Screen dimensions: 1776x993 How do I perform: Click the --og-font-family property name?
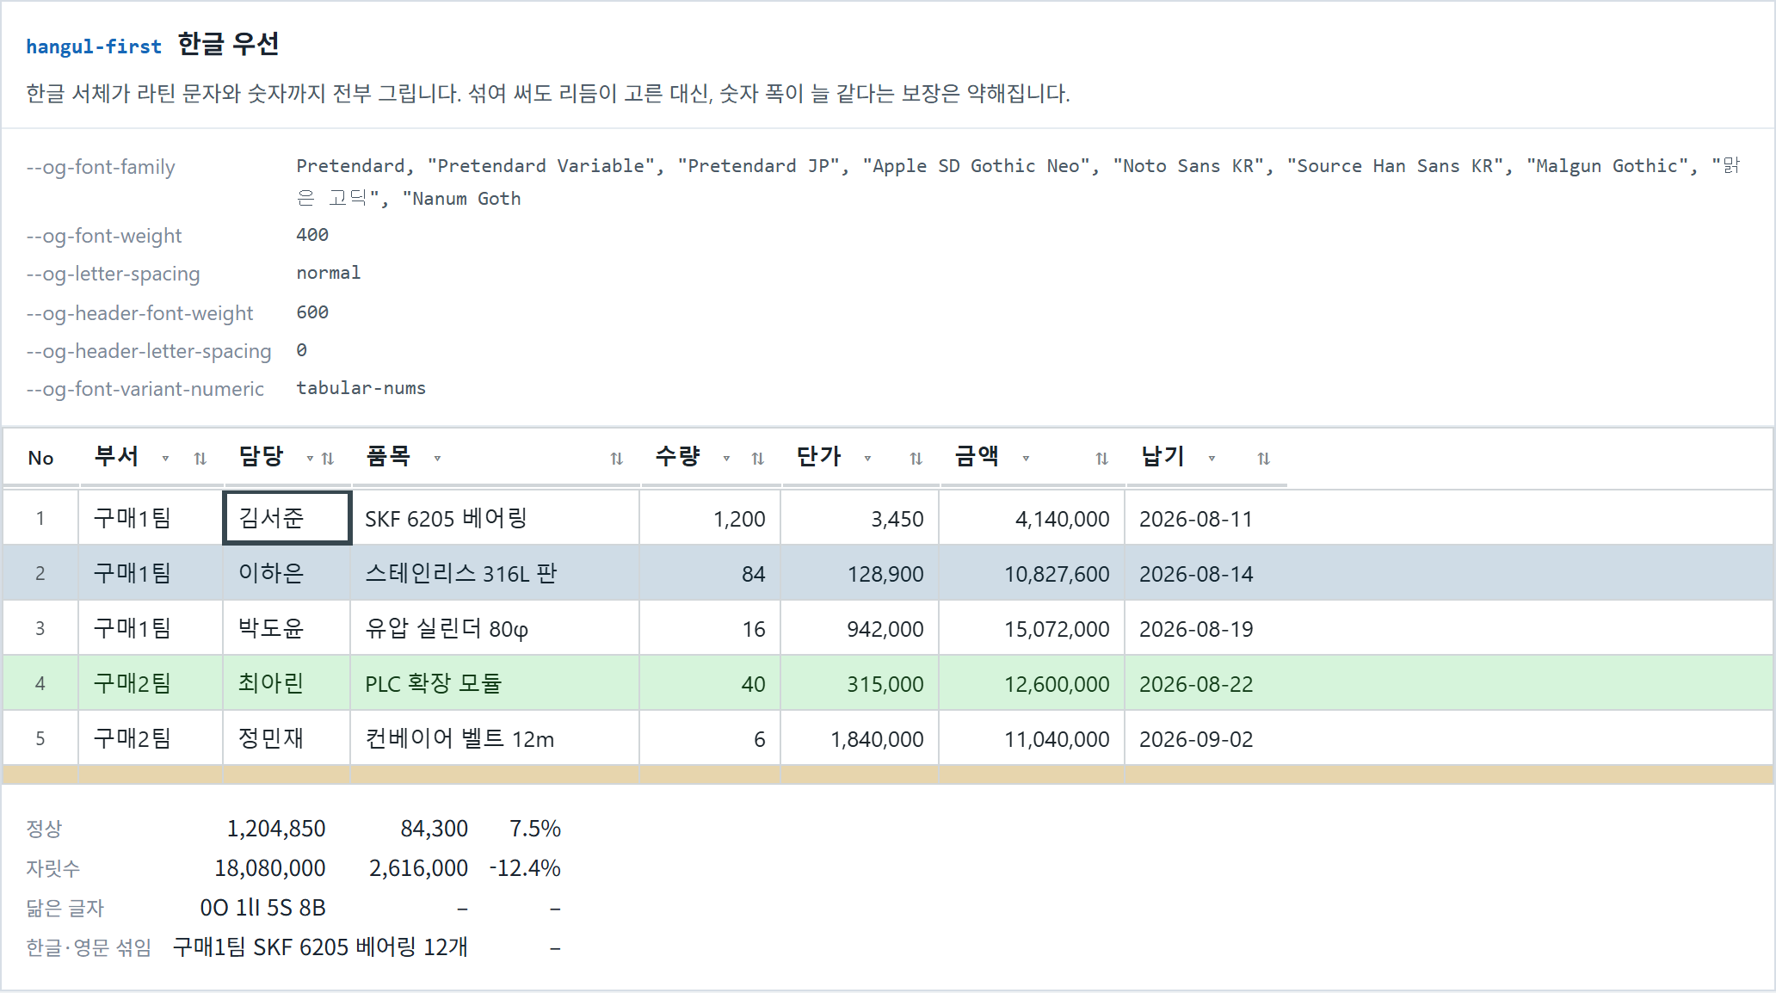click(x=101, y=167)
